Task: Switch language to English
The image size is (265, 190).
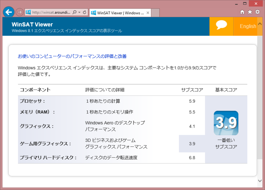Action: (x=248, y=26)
